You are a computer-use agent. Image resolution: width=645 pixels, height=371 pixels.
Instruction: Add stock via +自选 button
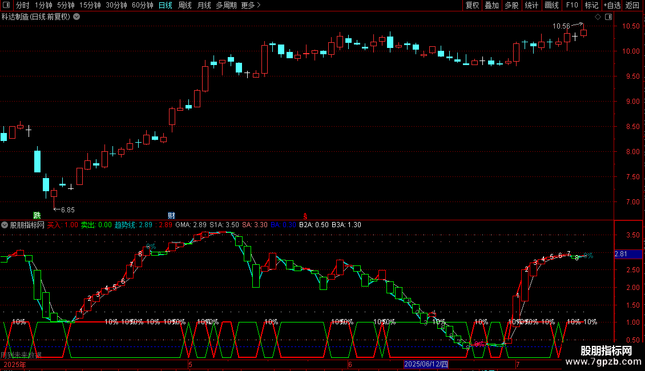click(612, 5)
